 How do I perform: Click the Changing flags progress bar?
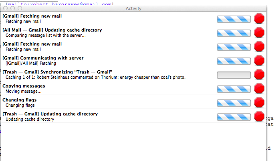234,103
